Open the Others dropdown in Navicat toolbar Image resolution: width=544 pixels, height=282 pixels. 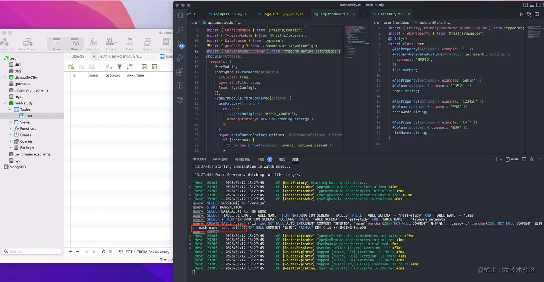111,44
